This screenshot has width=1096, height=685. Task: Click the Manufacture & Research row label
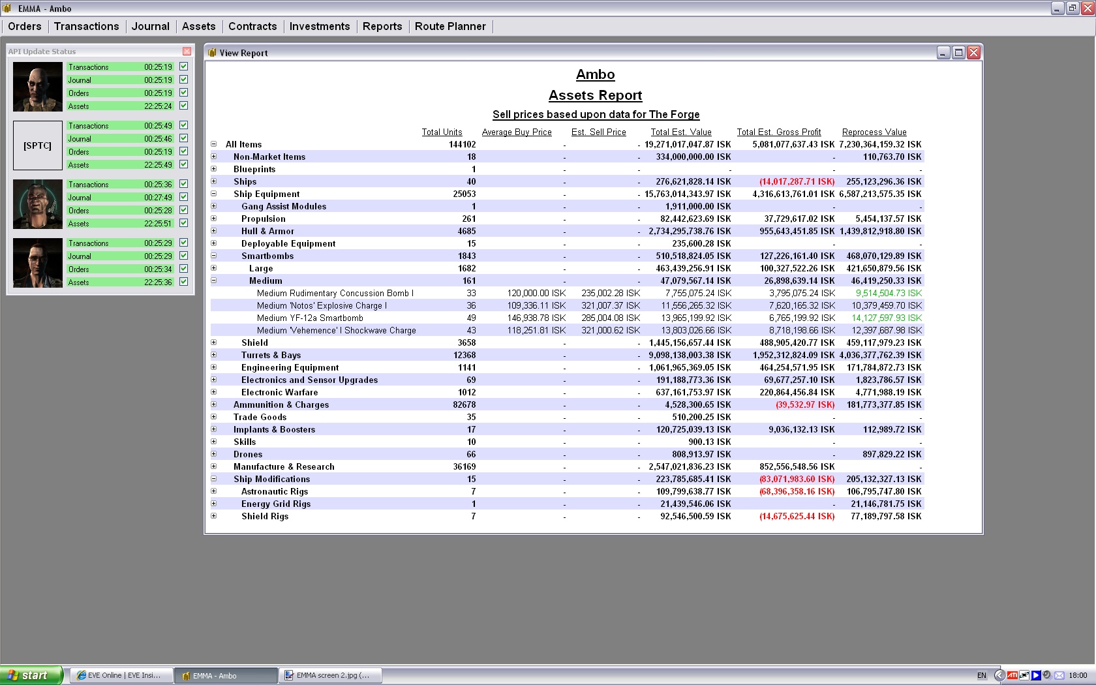[284, 466]
